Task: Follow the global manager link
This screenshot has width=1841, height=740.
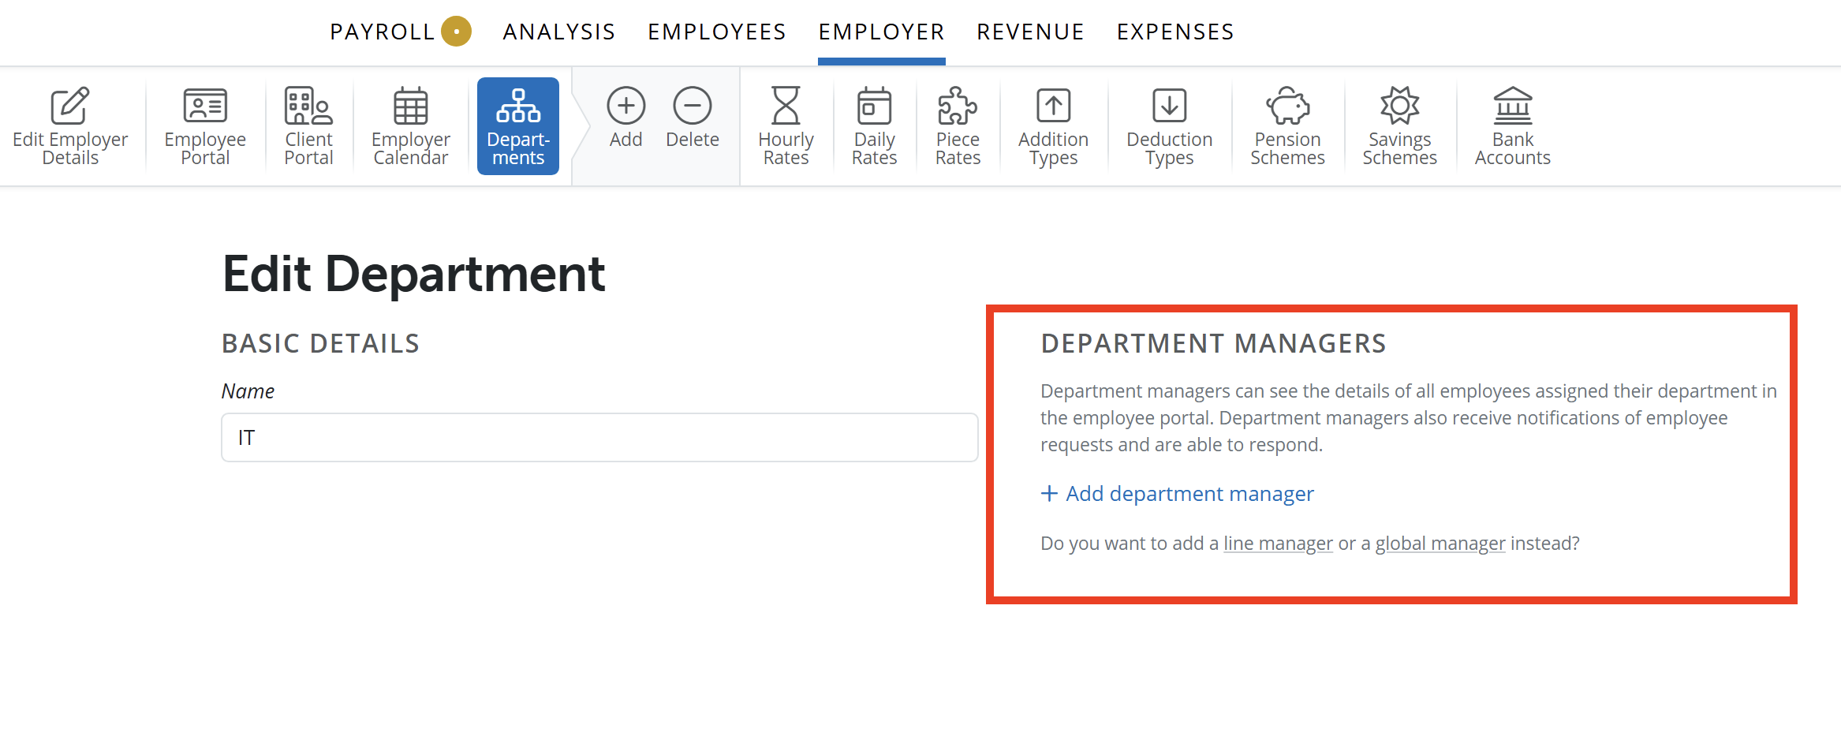Action: click(x=1440, y=544)
